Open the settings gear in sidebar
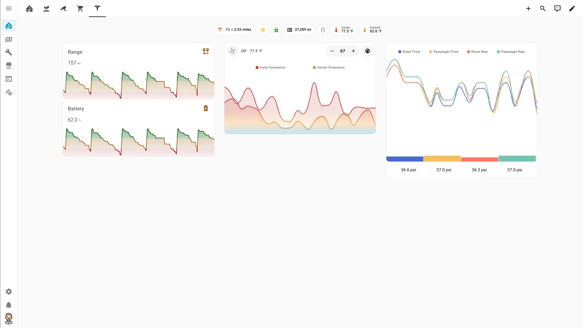Screen dimensions: 583x328 (9, 292)
